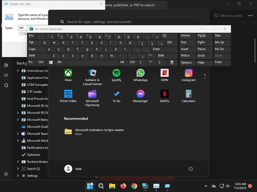Open Netflix from pinned apps
257x192 pixels.
pyautogui.click(x=165, y=96)
